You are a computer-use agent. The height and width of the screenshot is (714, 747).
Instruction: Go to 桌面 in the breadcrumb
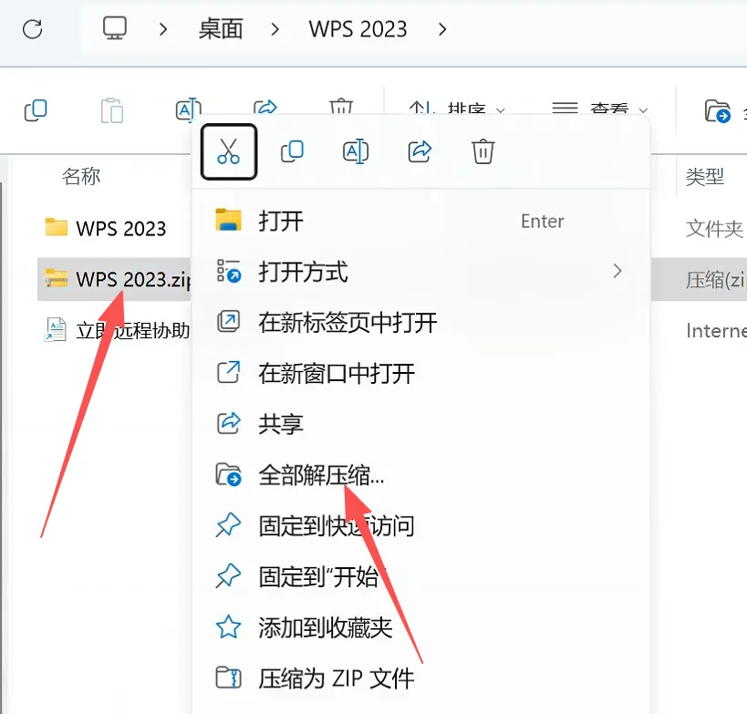tap(221, 29)
